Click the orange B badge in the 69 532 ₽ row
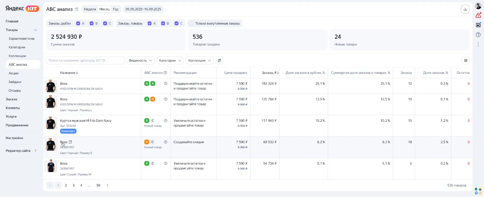The image size is (484, 197). (147, 142)
